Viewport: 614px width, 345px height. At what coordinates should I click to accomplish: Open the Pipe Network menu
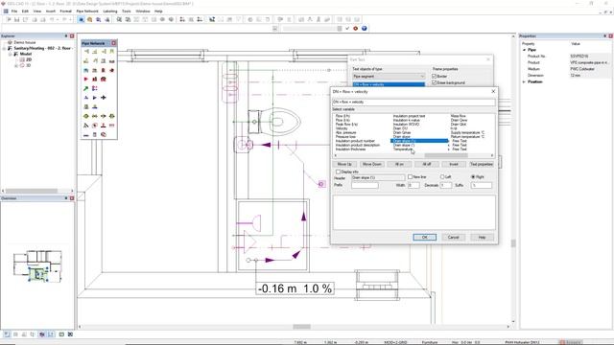pos(87,11)
